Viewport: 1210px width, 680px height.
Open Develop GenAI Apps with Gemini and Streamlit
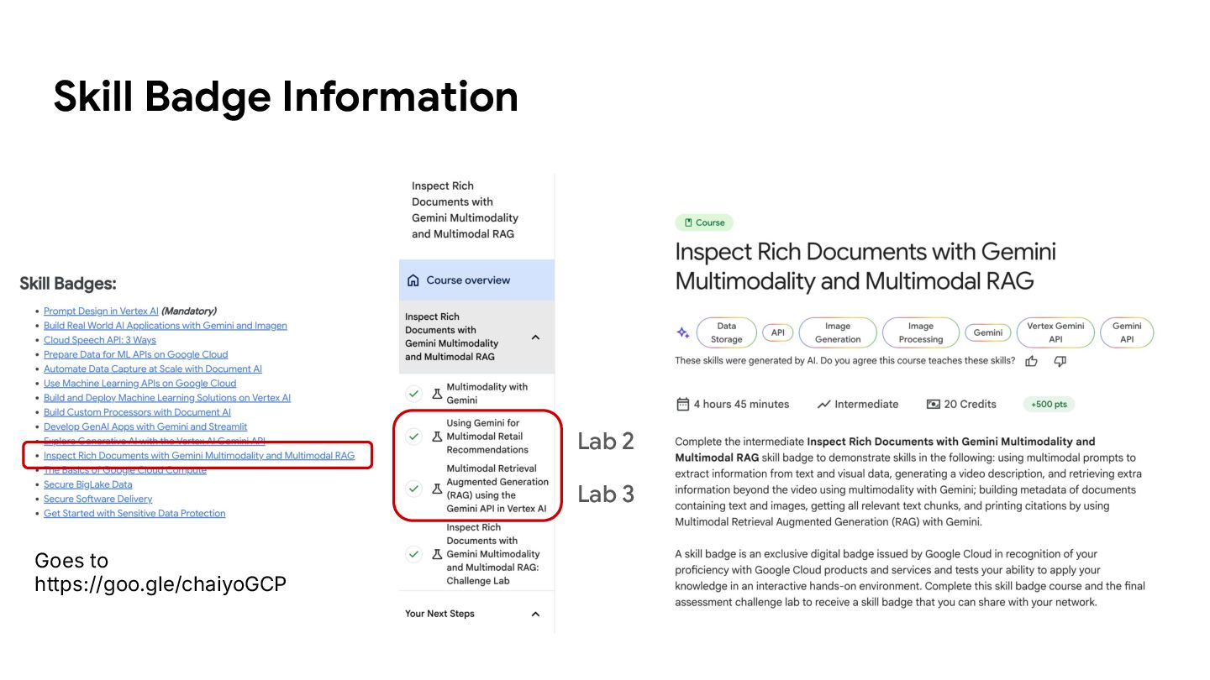click(145, 426)
